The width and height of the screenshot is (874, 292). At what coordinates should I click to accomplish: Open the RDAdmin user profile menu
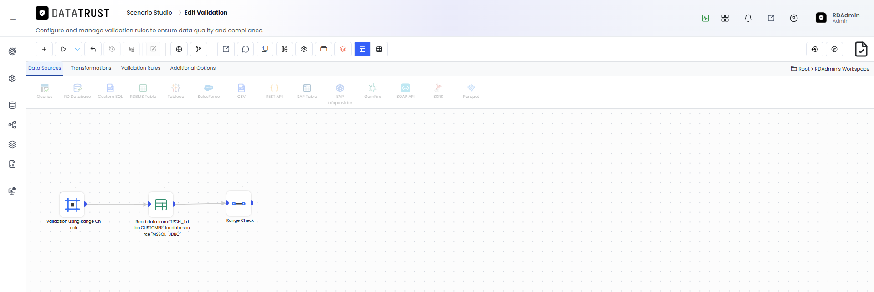tap(838, 18)
